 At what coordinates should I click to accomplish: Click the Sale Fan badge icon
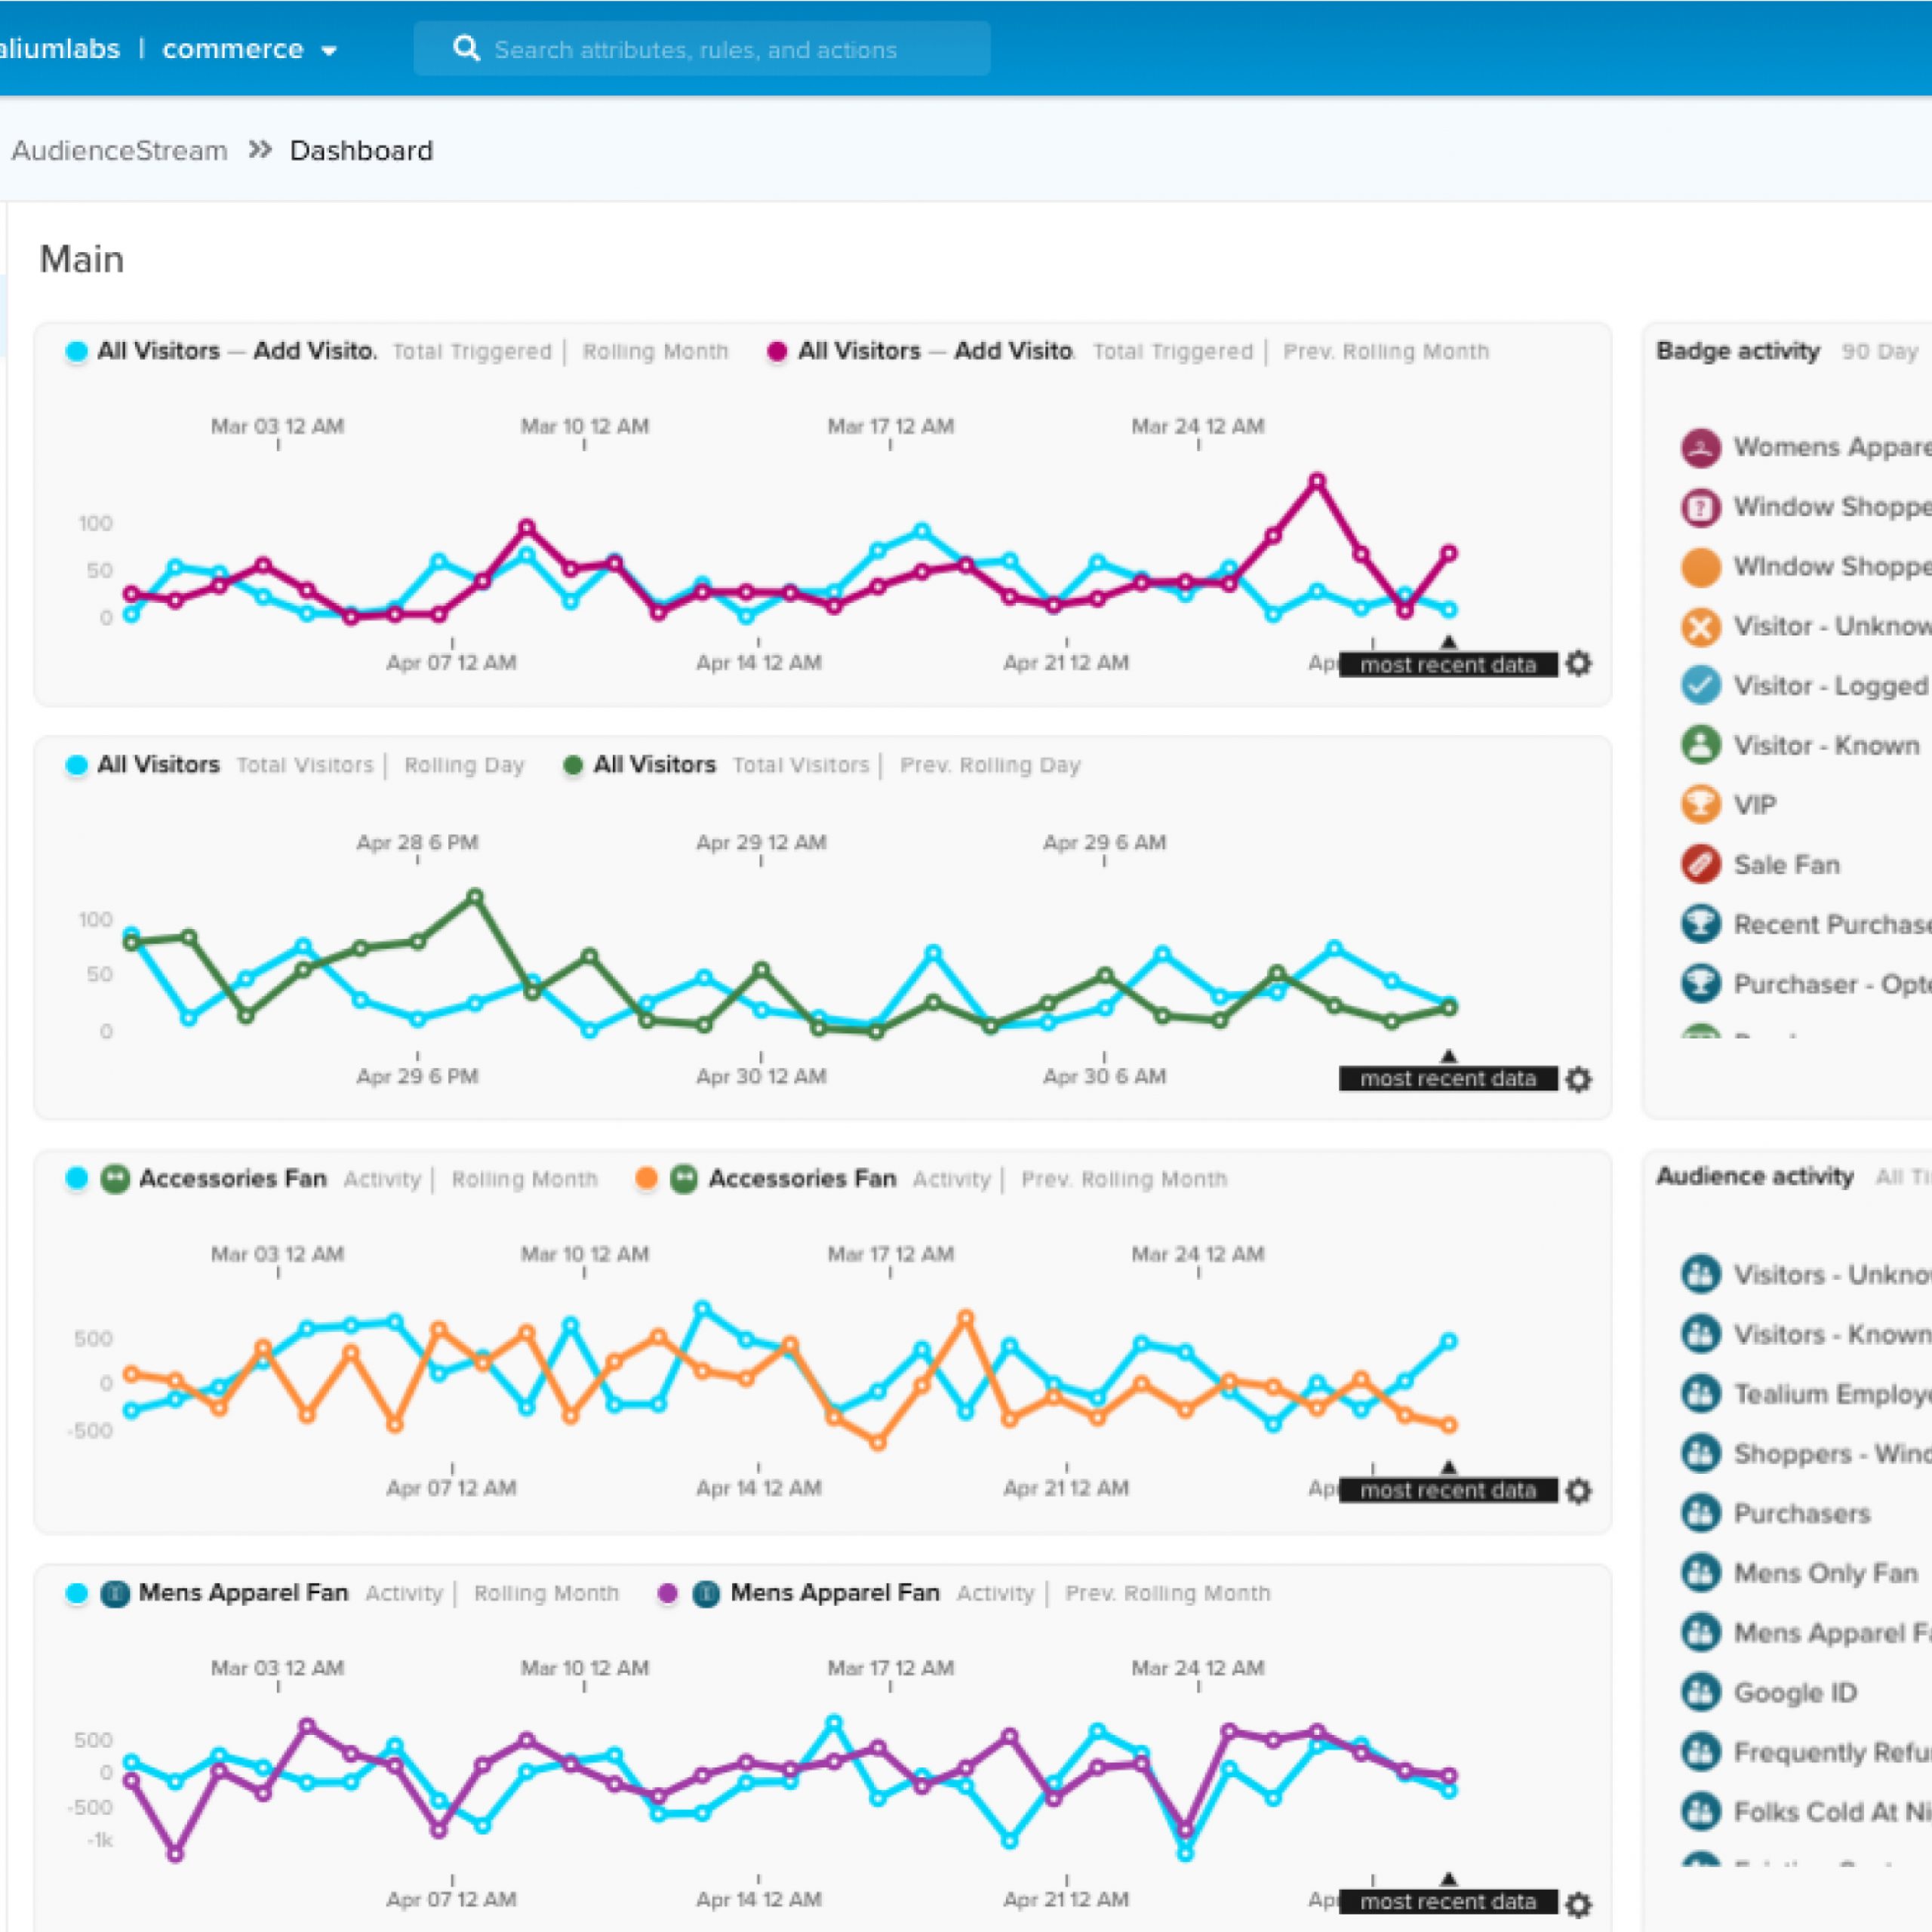coord(1700,865)
